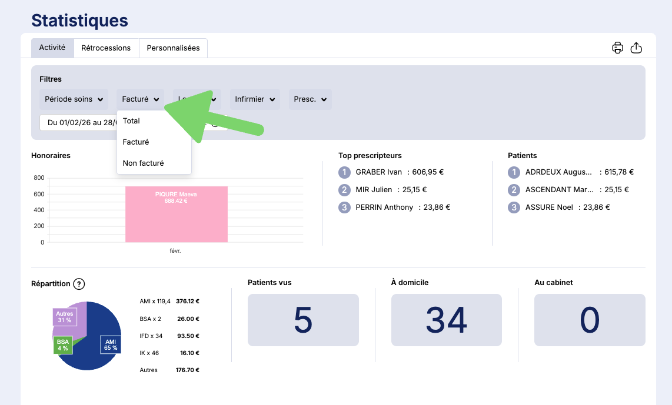The image size is (672, 405).
Task: Expand the Période soins dropdown
Action: click(x=74, y=99)
